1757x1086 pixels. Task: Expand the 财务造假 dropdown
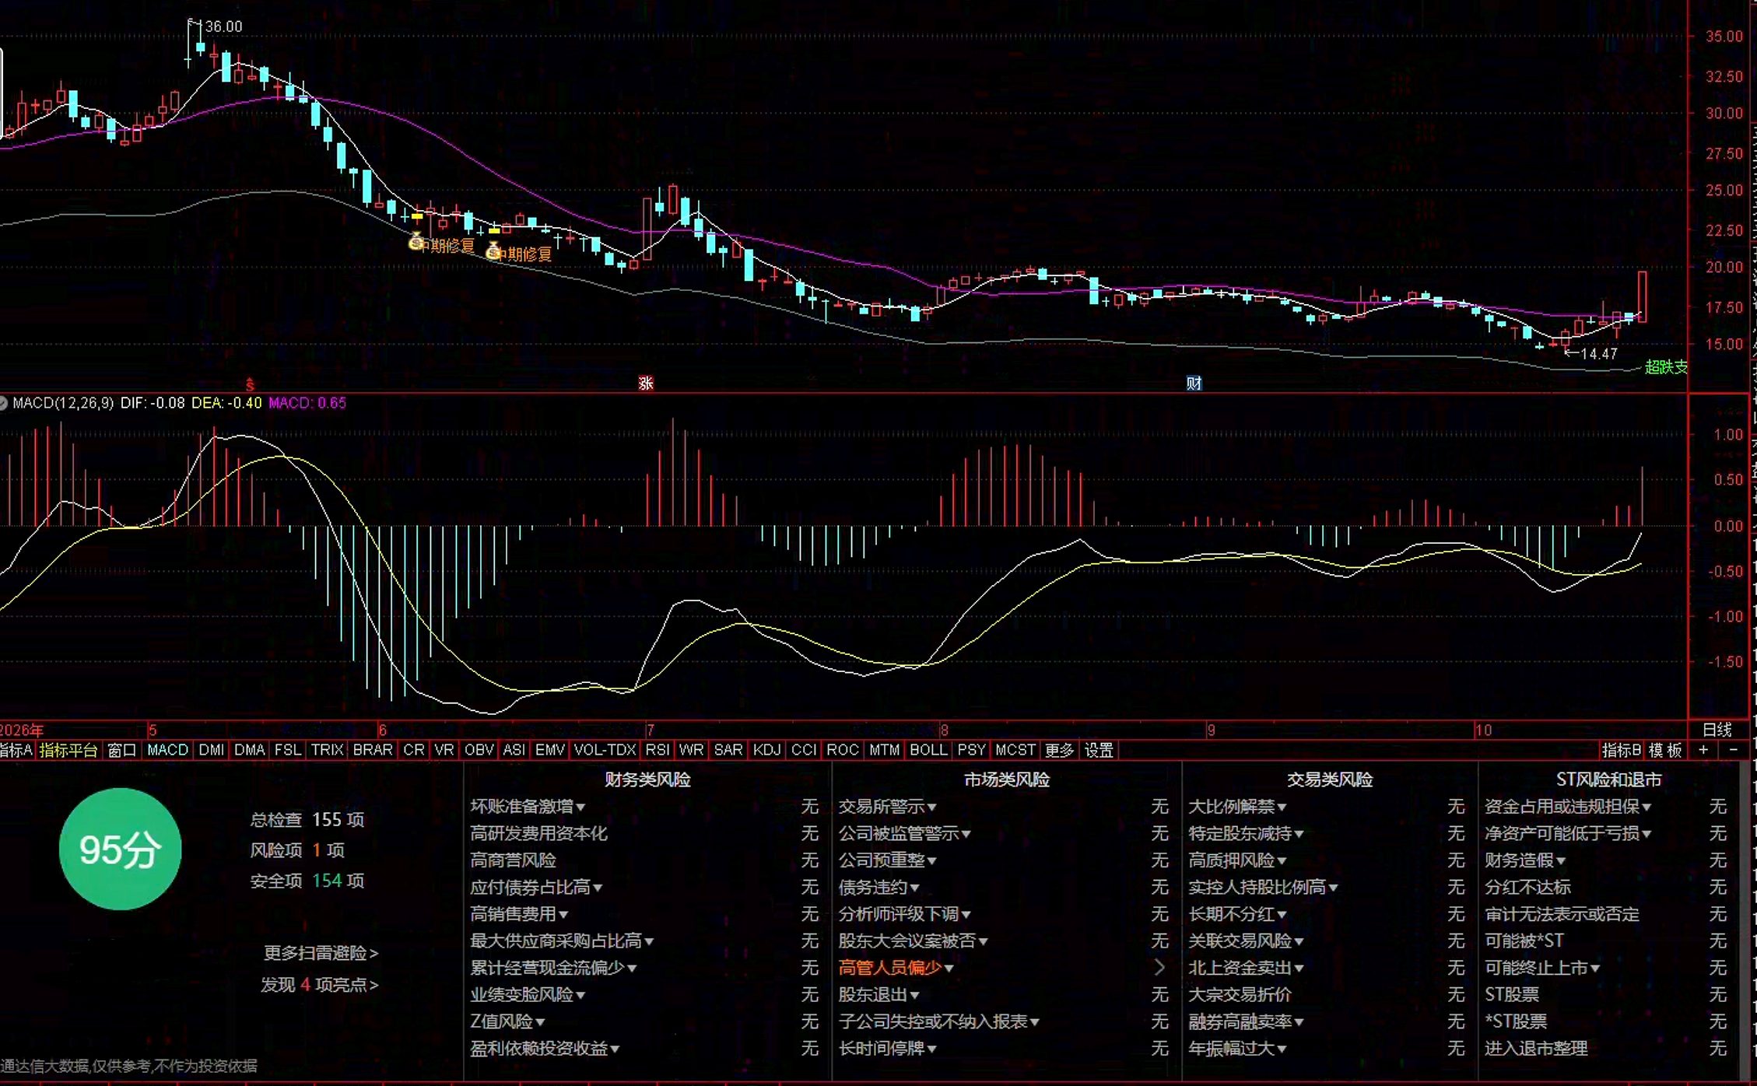click(1525, 860)
